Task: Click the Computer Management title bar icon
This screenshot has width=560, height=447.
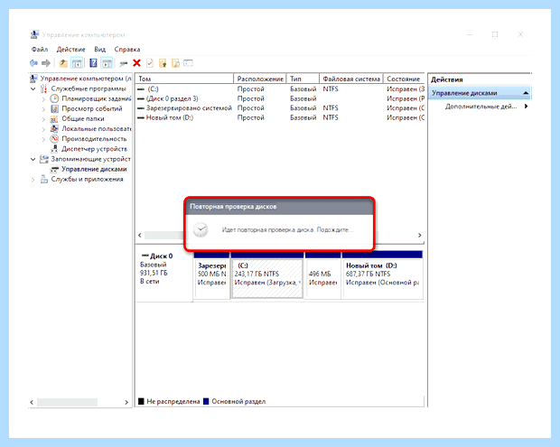Action: coord(34,34)
